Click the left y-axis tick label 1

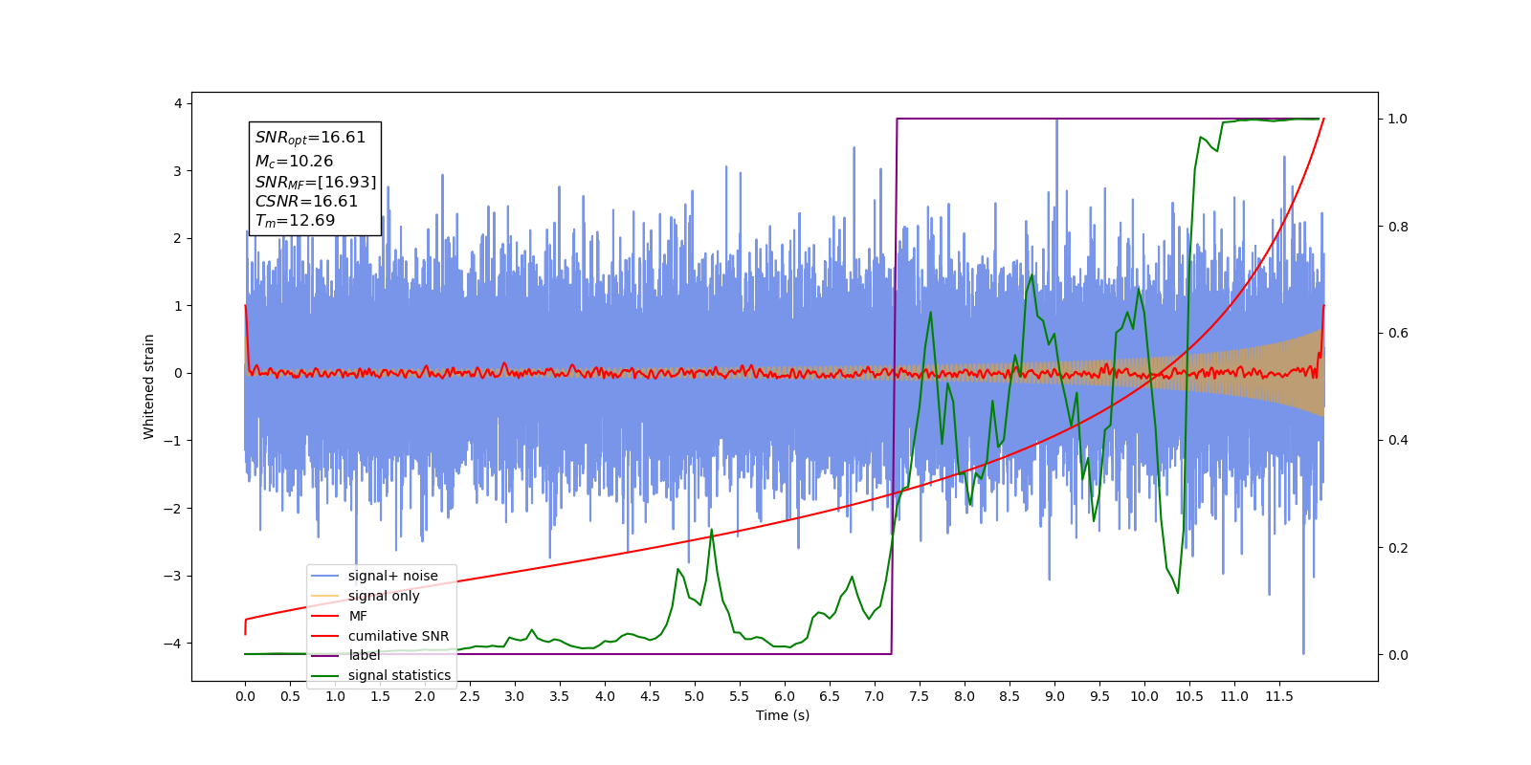pos(178,306)
